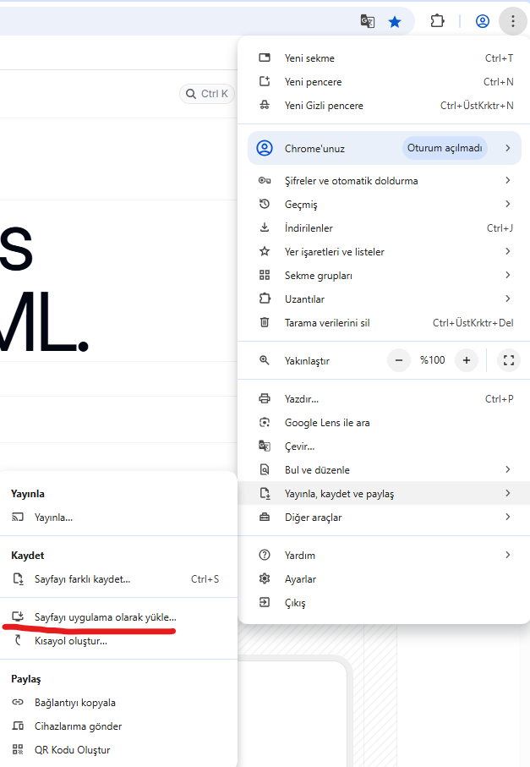
Task: Expand the Geçmiş submenu arrow
Action: 508,204
